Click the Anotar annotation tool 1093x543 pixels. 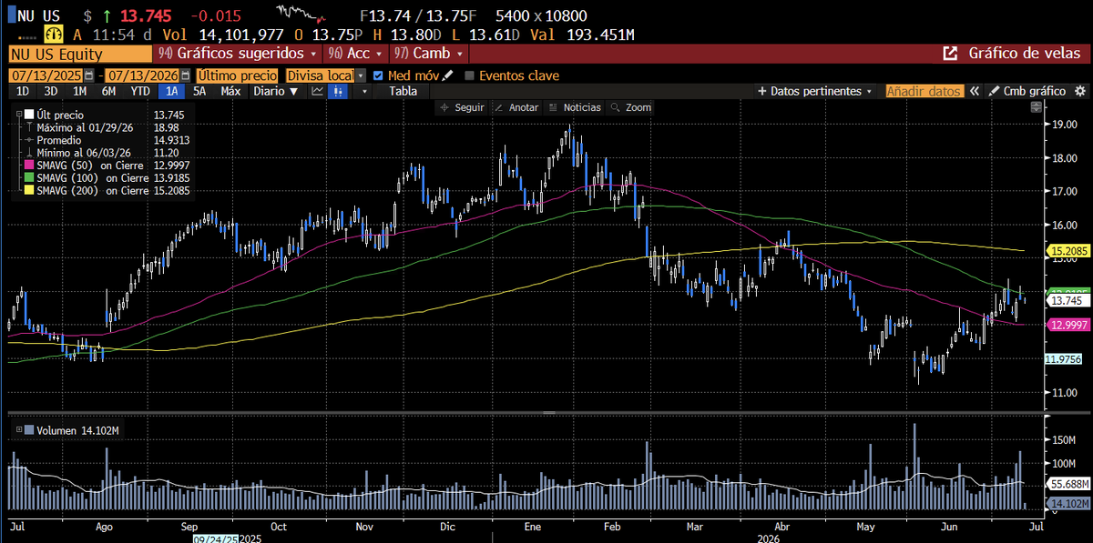(x=516, y=107)
